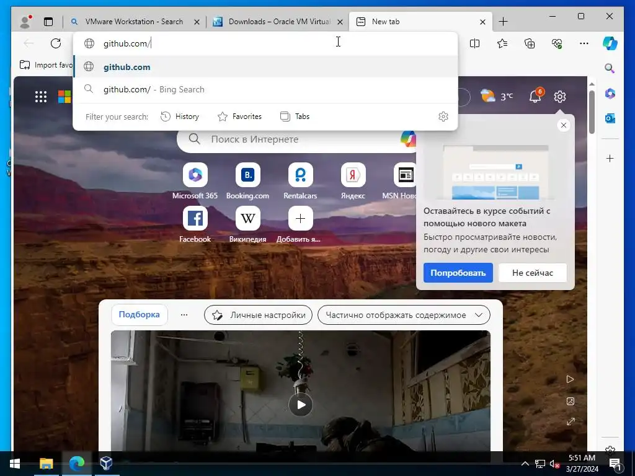Viewport: 635px width, 476px height.
Task: Launch Copilot icon in toolbar
Action: tap(610, 43)
